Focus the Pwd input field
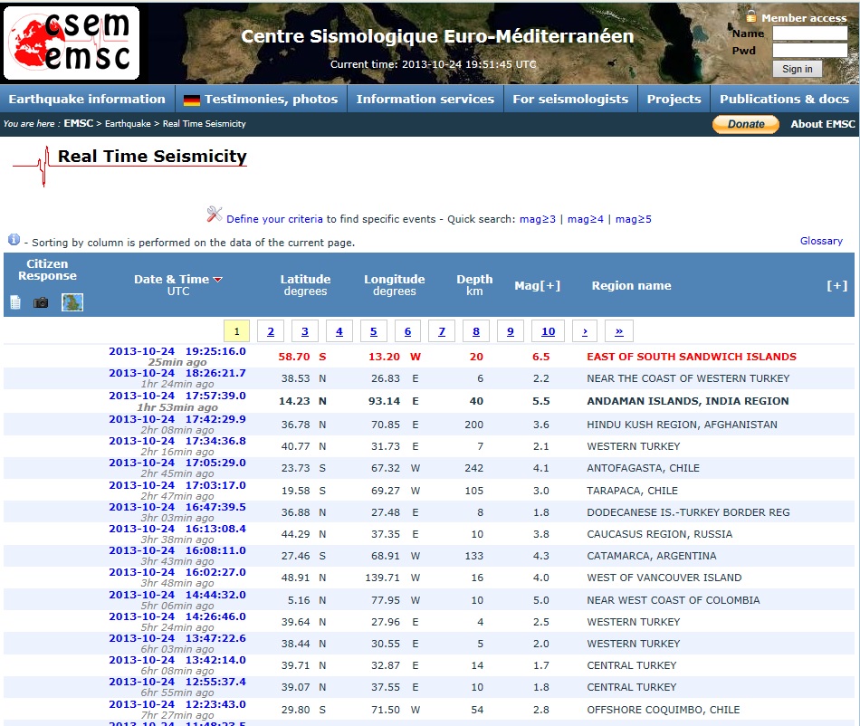This screenshot has width=860, height=726. [810, 51]
